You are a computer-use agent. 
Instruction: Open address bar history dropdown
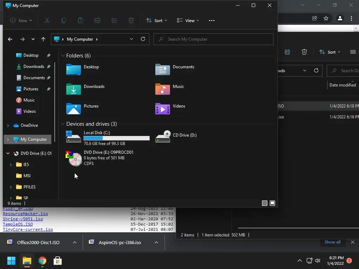131,39
